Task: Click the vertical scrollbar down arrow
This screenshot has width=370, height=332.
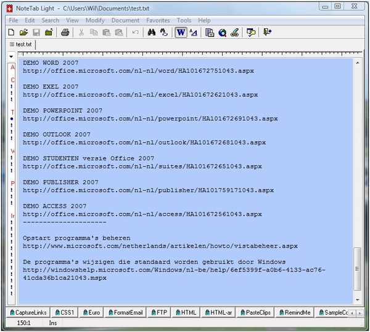Action: pyautogui.click(x=358, y=300)
